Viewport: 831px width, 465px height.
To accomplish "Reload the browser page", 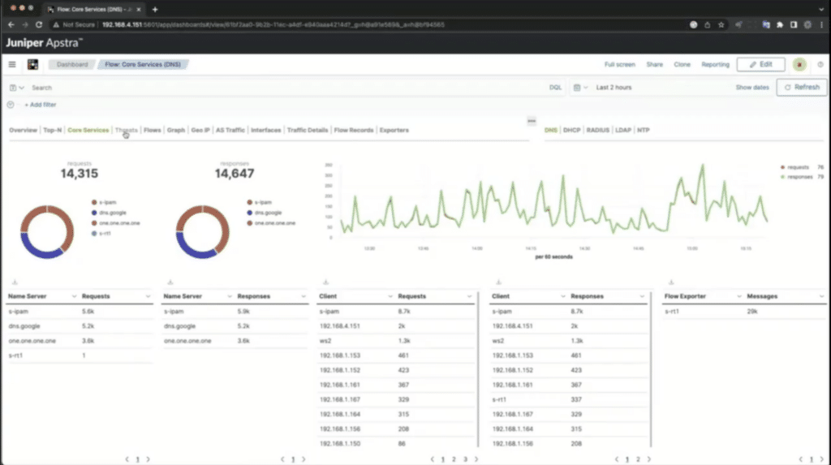I will point(39,24).
